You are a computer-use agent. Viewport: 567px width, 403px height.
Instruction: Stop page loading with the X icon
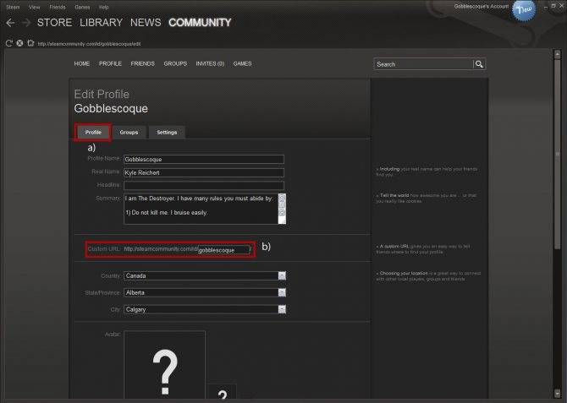click(x=19, y=43)
